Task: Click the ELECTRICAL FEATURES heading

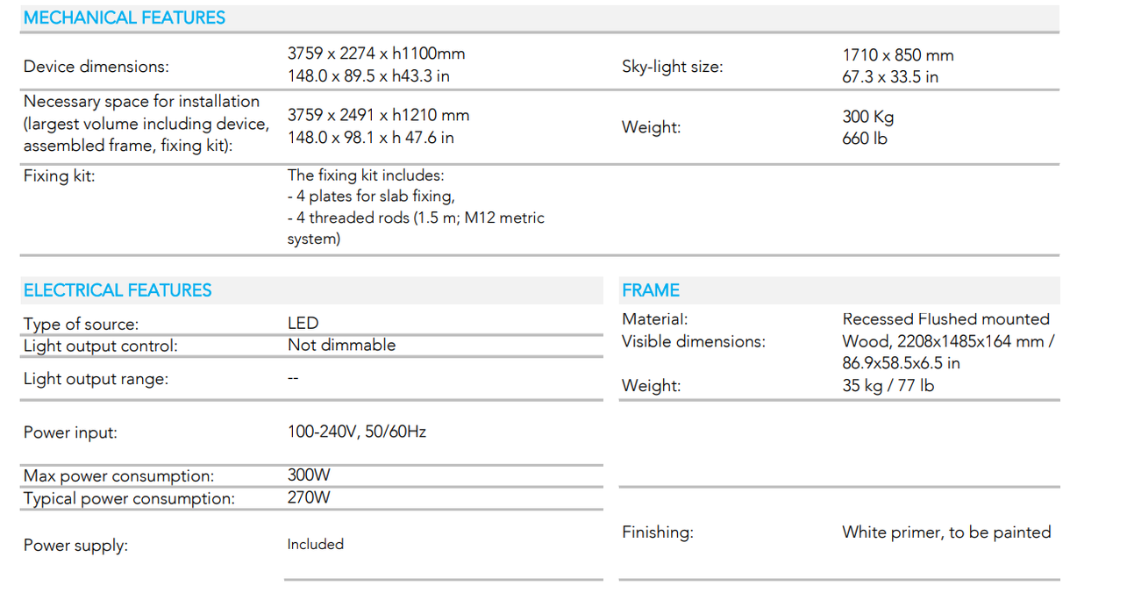Action: pos(118,290)
